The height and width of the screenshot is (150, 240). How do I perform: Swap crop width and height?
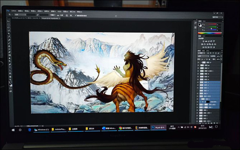pyautogui.click(x=37, y=15)
